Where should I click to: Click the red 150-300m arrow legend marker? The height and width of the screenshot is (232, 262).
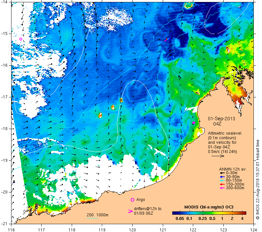click(x=222, y=184)
